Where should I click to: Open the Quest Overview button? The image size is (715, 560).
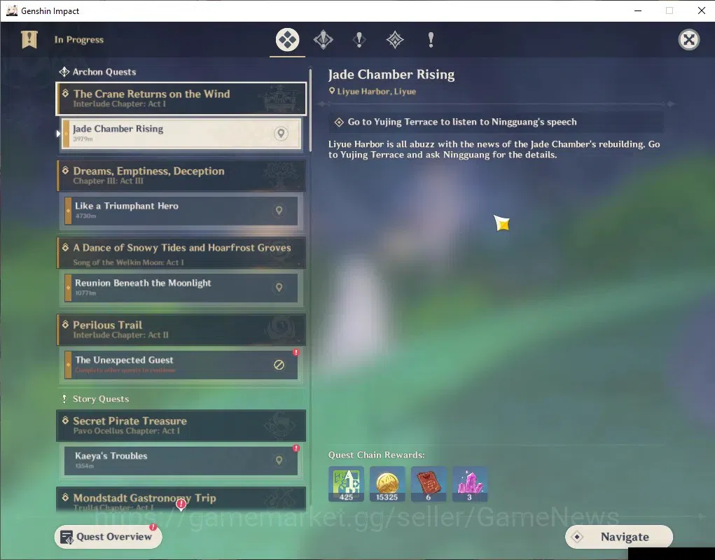tap(108, 537)
